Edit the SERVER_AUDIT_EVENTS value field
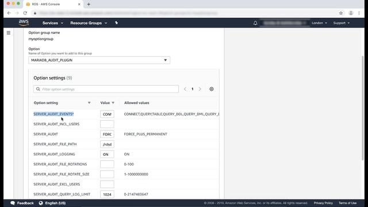 [107, 114]
